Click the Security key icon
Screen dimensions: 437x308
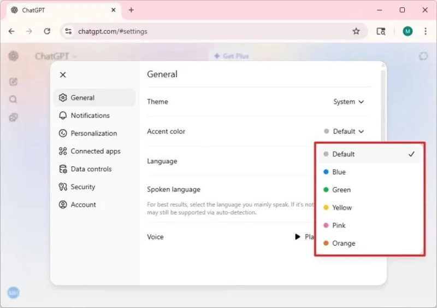tap(63, 187)
